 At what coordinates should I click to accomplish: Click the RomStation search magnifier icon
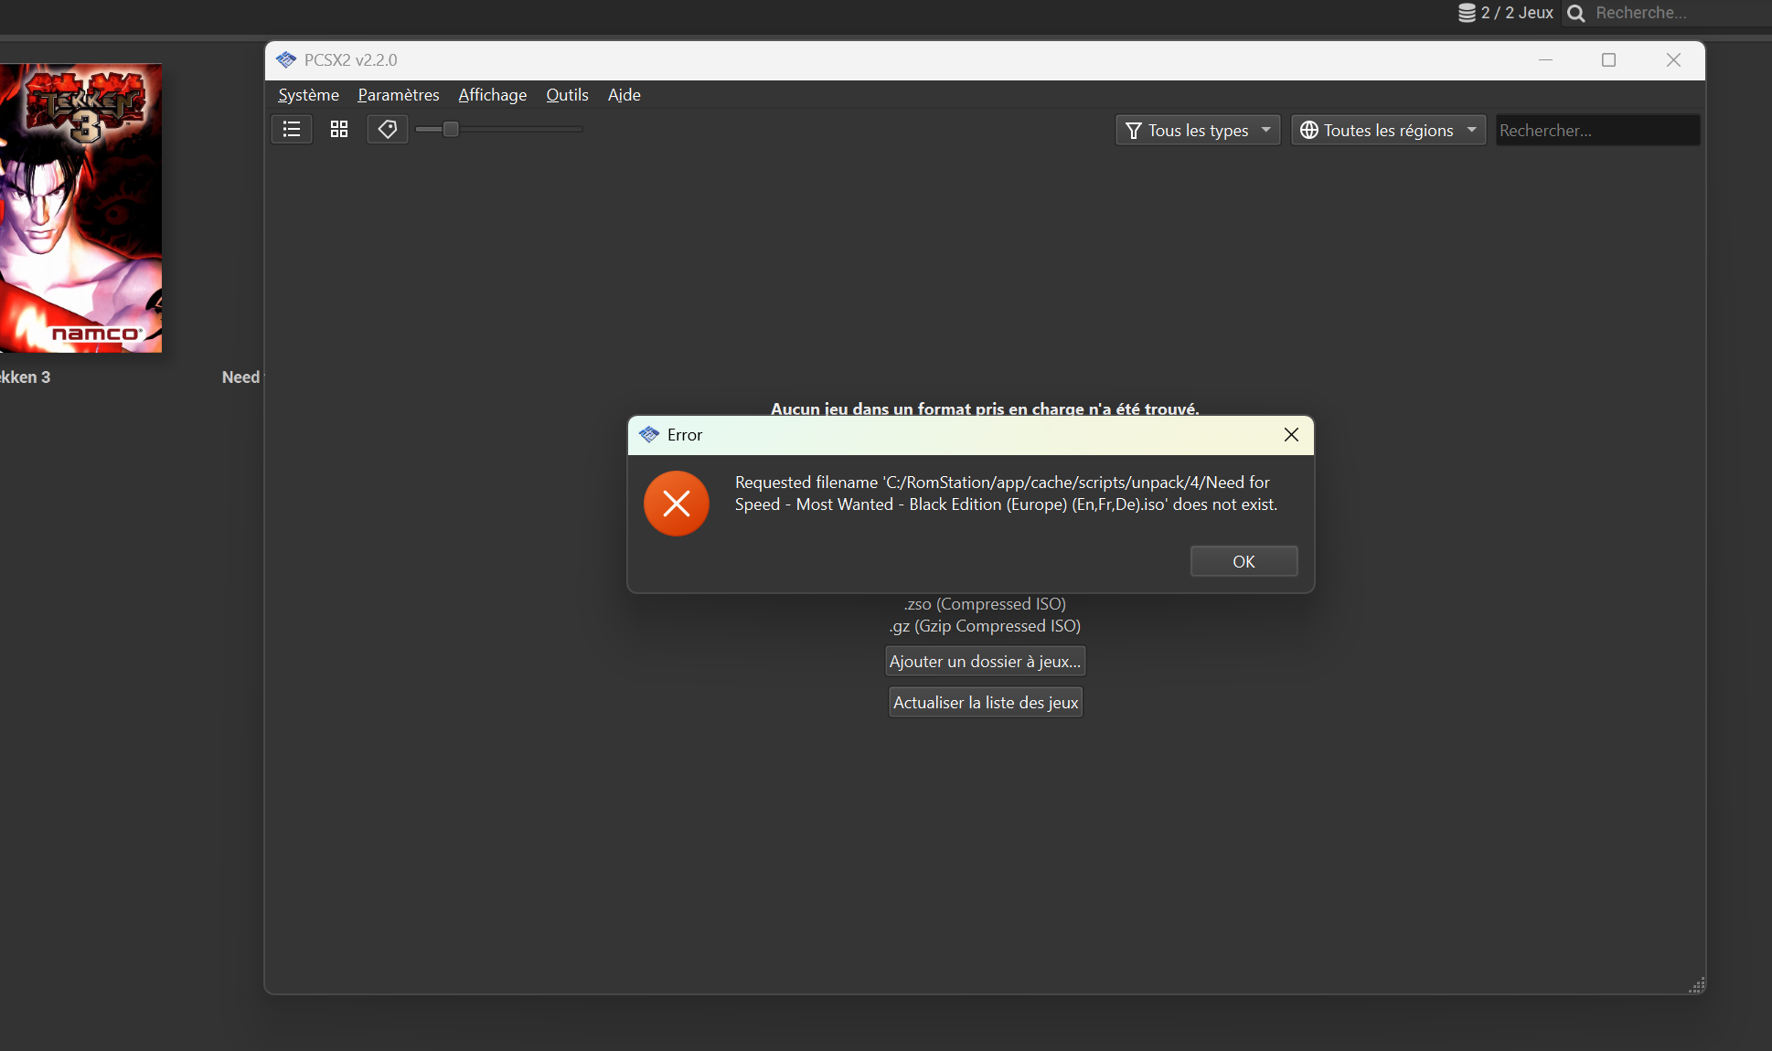tap(1575, 13)
